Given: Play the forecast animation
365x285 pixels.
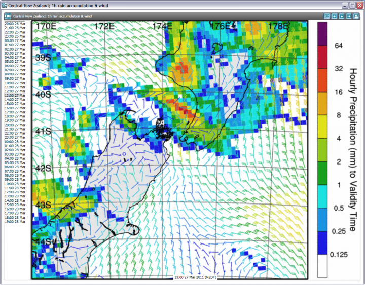Looking at the screenshot, I should [x=342, y=16].
